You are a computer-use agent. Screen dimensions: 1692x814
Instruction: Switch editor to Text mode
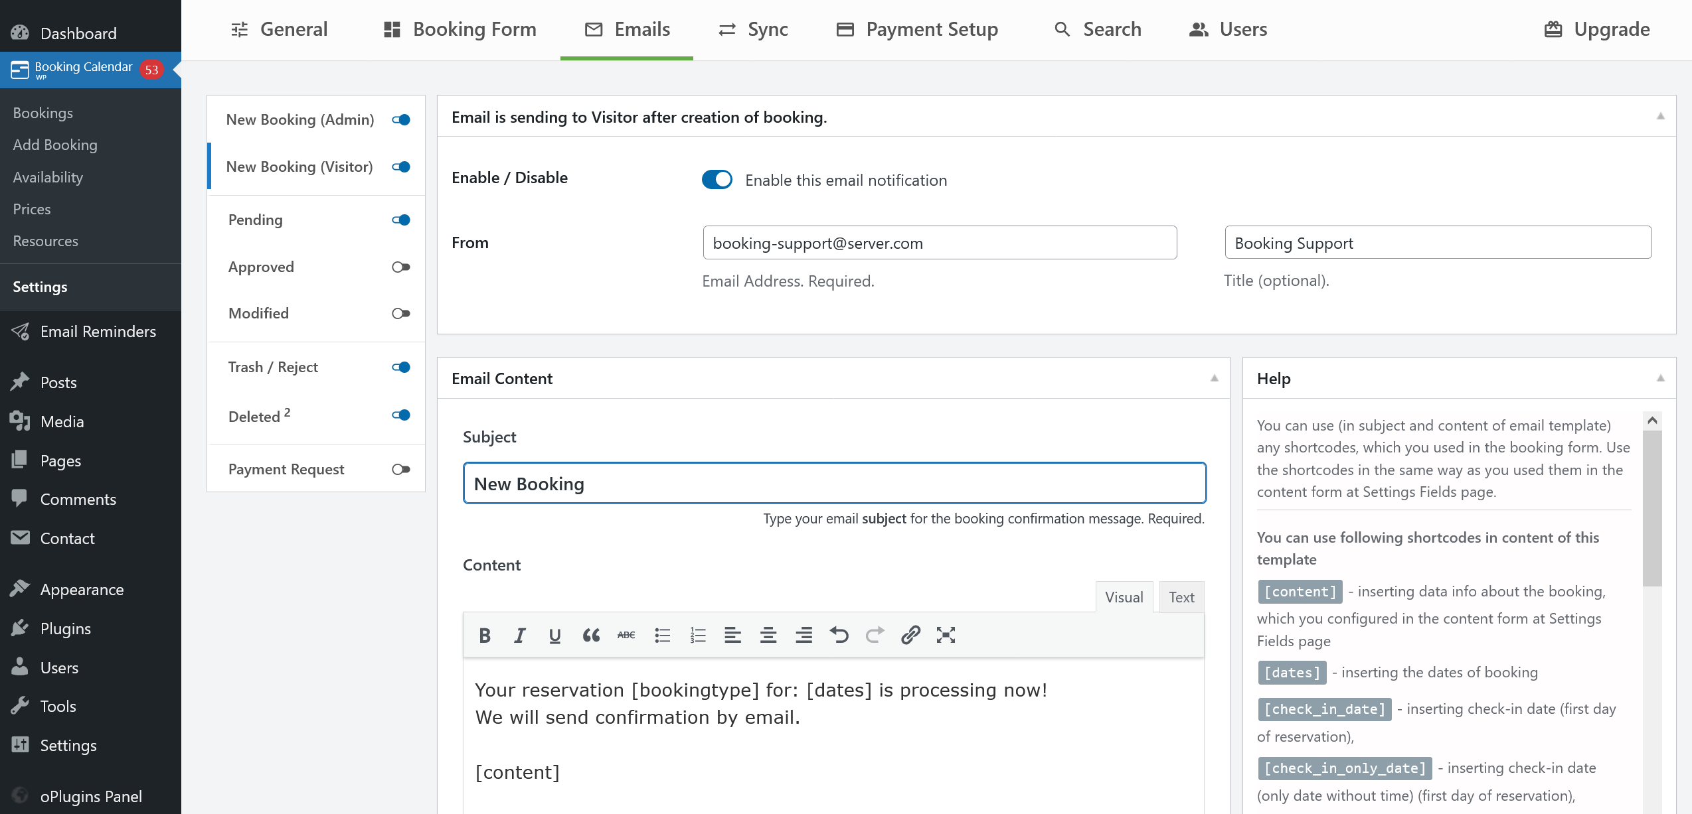[x=1181, y=597]
